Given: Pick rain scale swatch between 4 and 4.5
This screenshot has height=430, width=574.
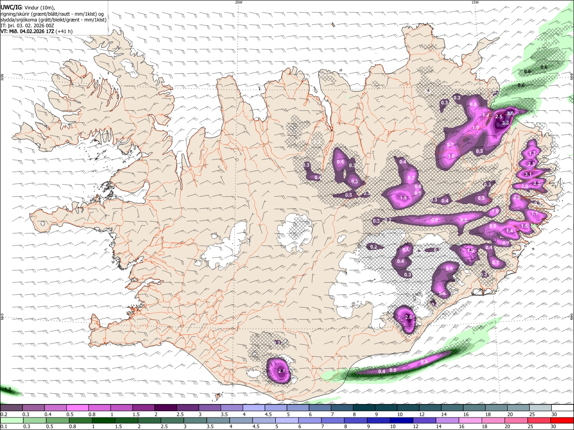Looking at the screenshot, I should pos(240,420).
